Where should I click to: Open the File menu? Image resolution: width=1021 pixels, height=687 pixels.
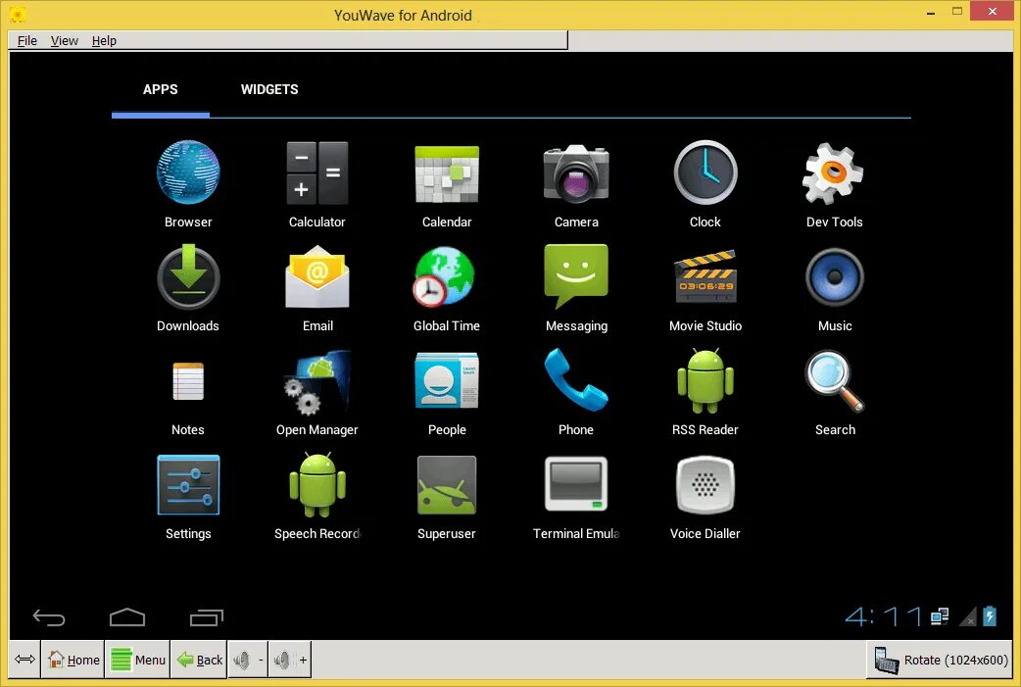pos(26,40)
